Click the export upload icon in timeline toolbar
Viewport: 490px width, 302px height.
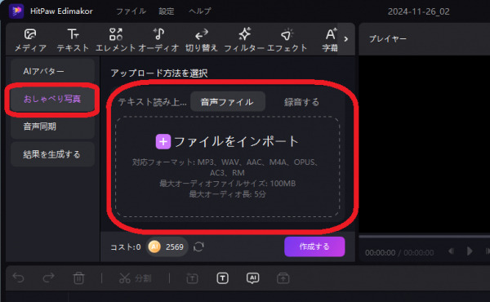(283, 278)
